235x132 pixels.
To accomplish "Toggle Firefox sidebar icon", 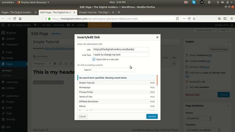I will (225, 19).
